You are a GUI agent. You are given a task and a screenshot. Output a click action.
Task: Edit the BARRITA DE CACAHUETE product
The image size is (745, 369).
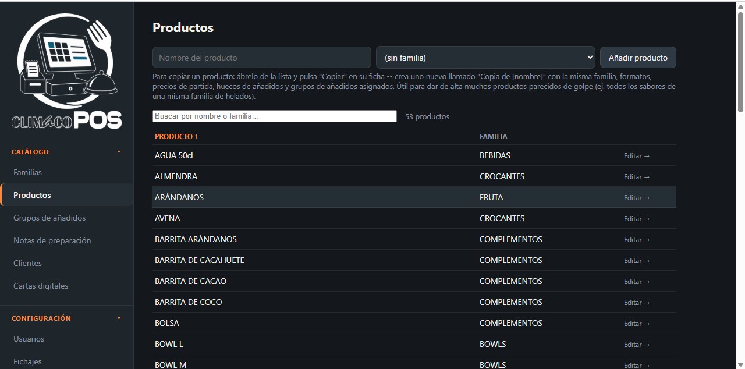(637, 261)
